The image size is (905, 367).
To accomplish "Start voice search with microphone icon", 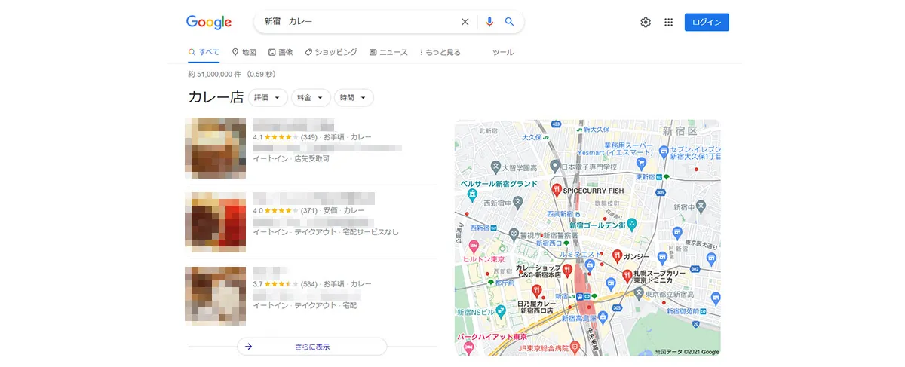I will (489, 22).
